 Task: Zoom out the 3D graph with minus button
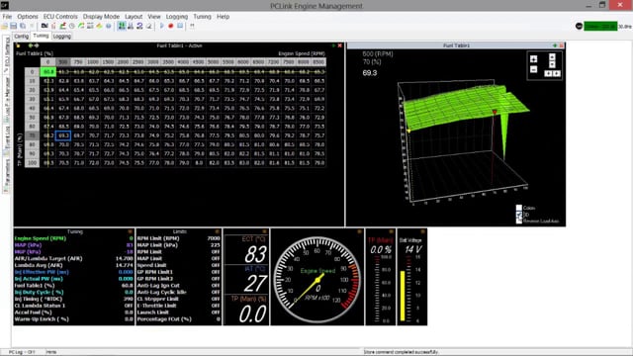coord(534,69)
